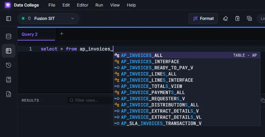Click the eraser clear icon
Viewport: 265px width, 137px height.
(x=226, y=19)
